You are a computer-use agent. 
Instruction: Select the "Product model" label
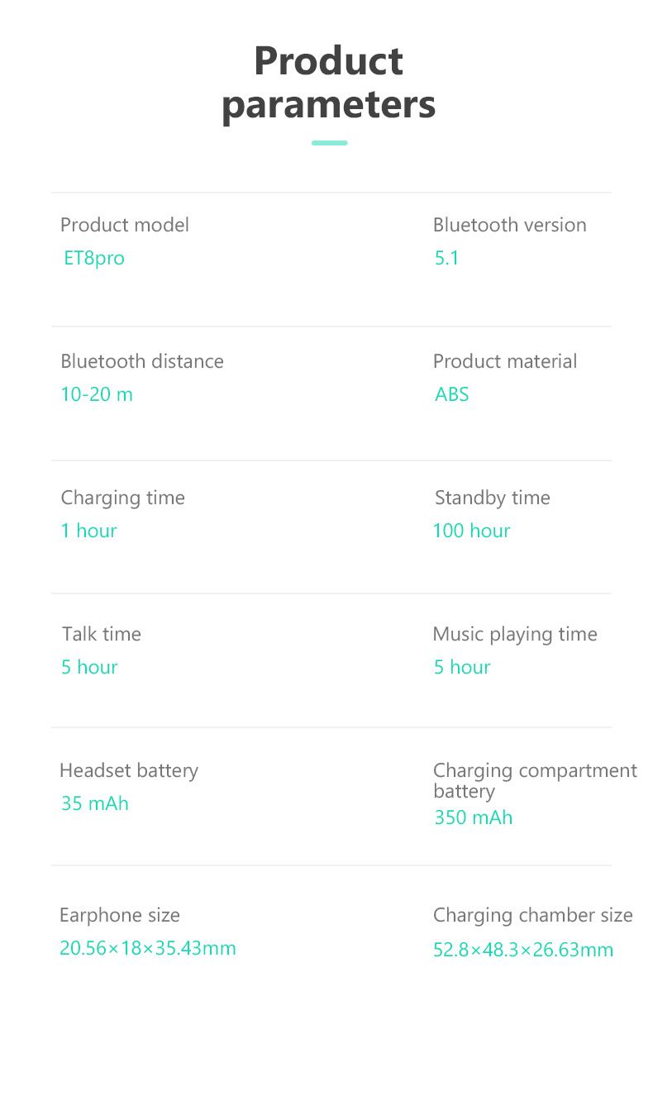click(125, 225)
